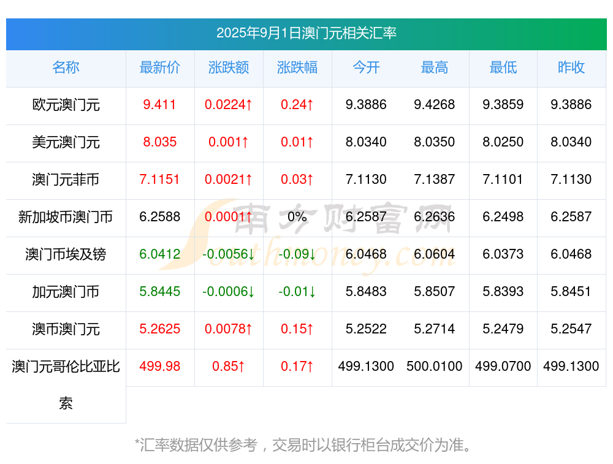Click lowest value 8.0250
The height and width of the screenshot is (464, 613).
point(503,142)
